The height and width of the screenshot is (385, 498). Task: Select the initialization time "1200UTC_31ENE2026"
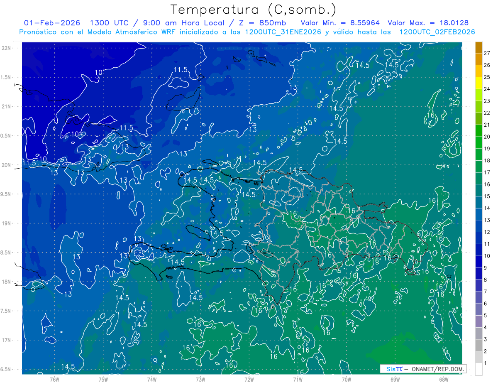point(283,32)
